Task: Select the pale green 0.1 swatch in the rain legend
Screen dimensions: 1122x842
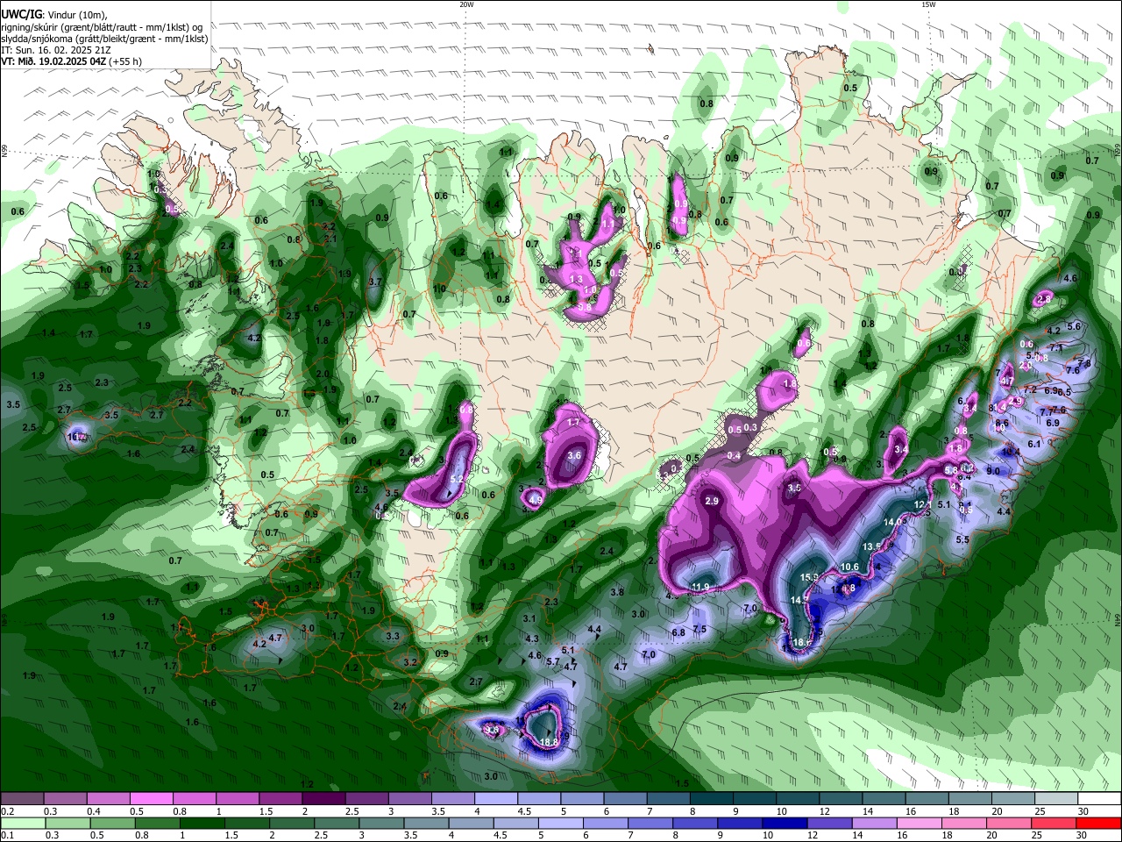Action: point(23,824)
